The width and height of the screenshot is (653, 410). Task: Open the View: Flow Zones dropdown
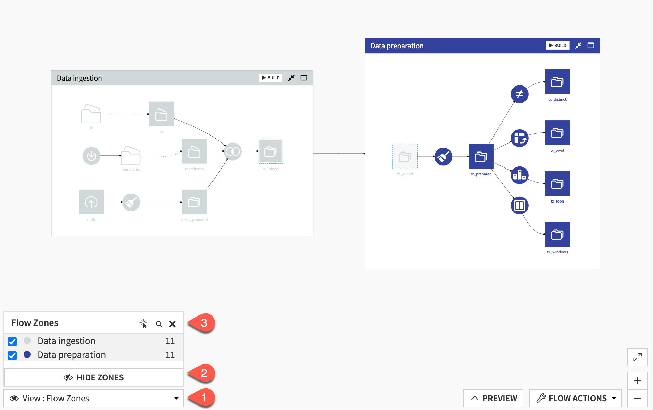pos(94,398)
